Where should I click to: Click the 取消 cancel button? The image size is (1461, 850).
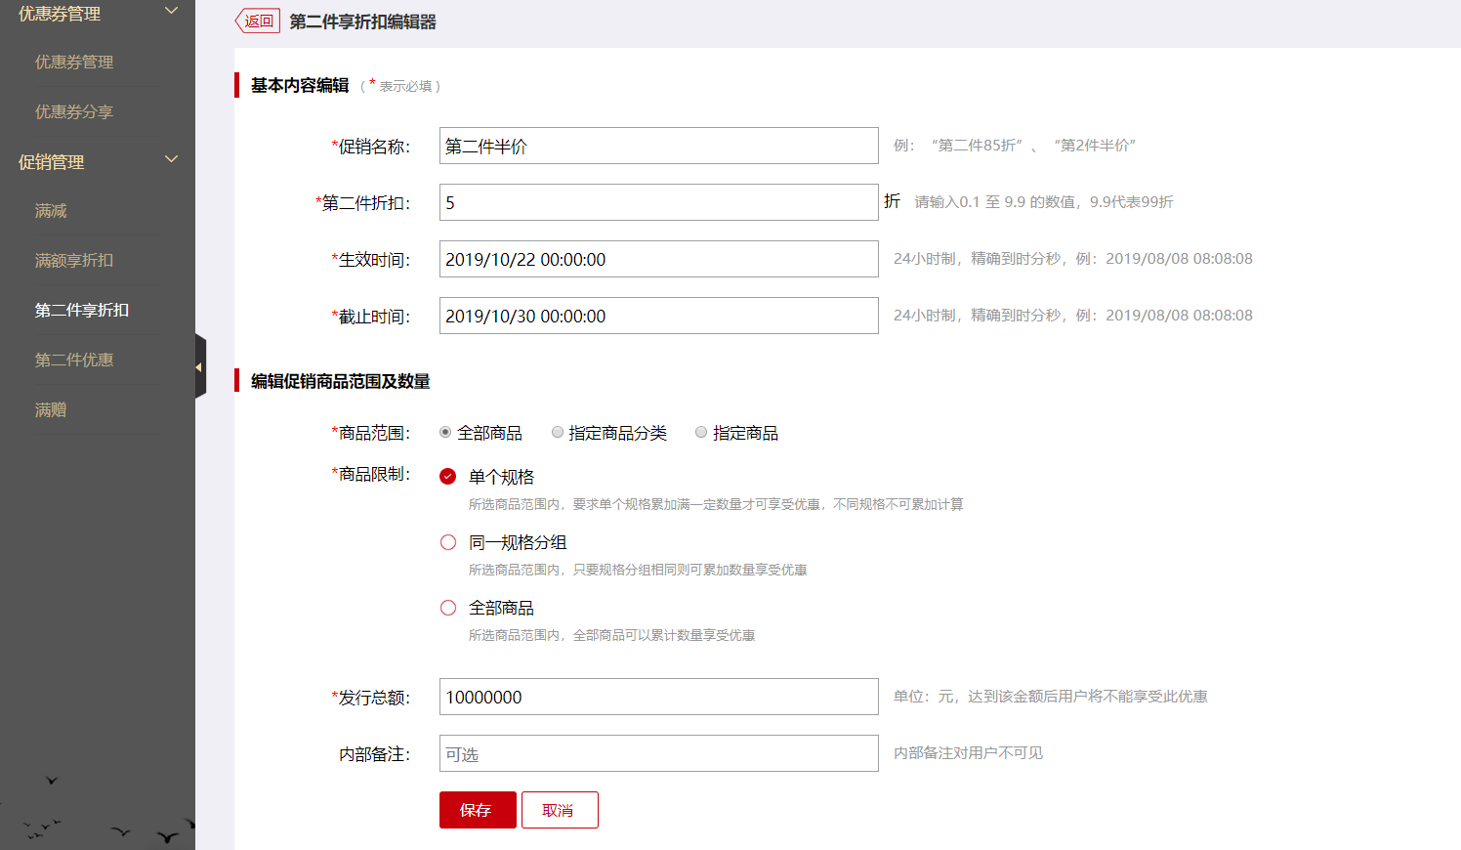pos(559,809)
